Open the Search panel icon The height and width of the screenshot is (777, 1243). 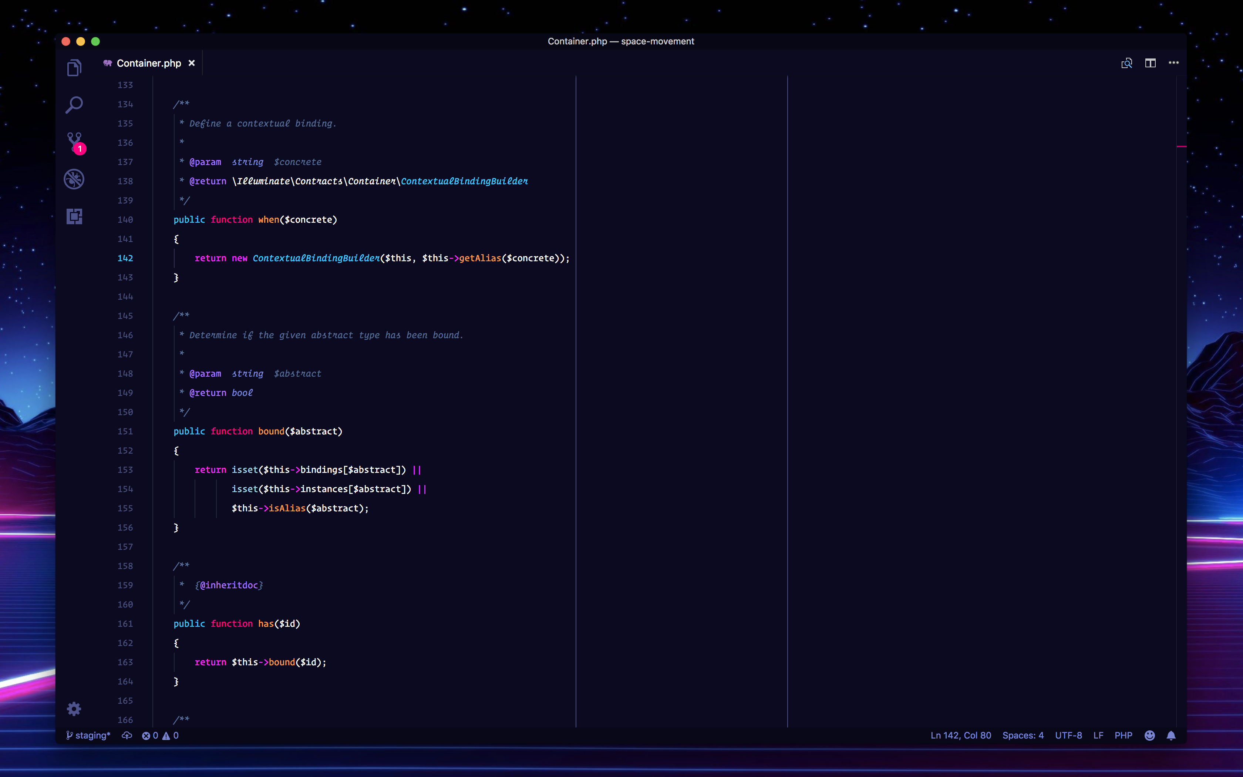click(x=74, y=105)
